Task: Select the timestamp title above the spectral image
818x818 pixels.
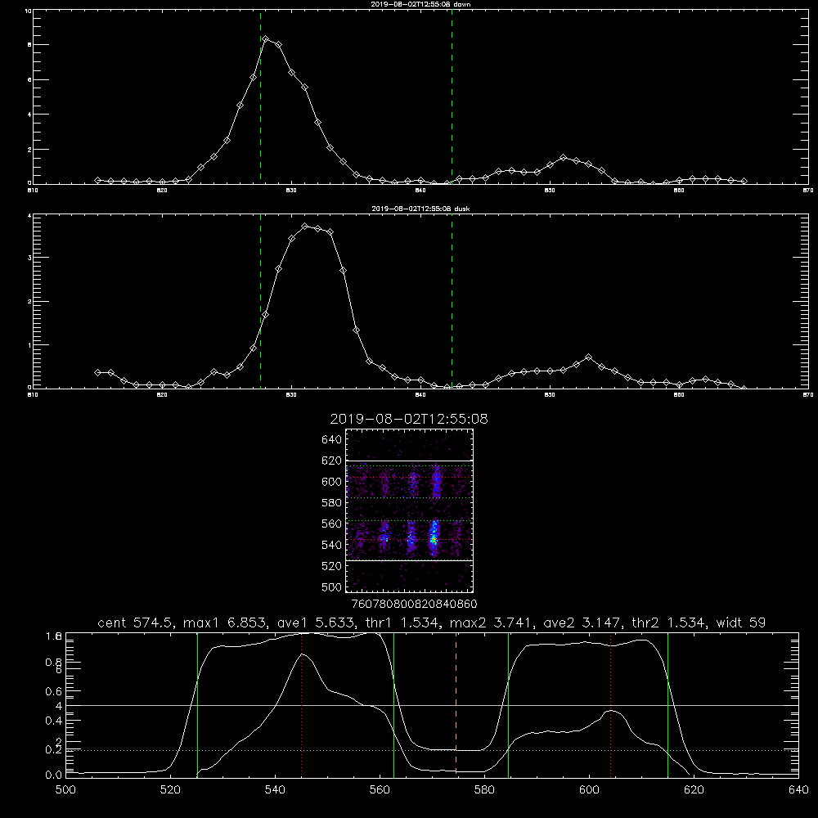Action: [409, 419]
